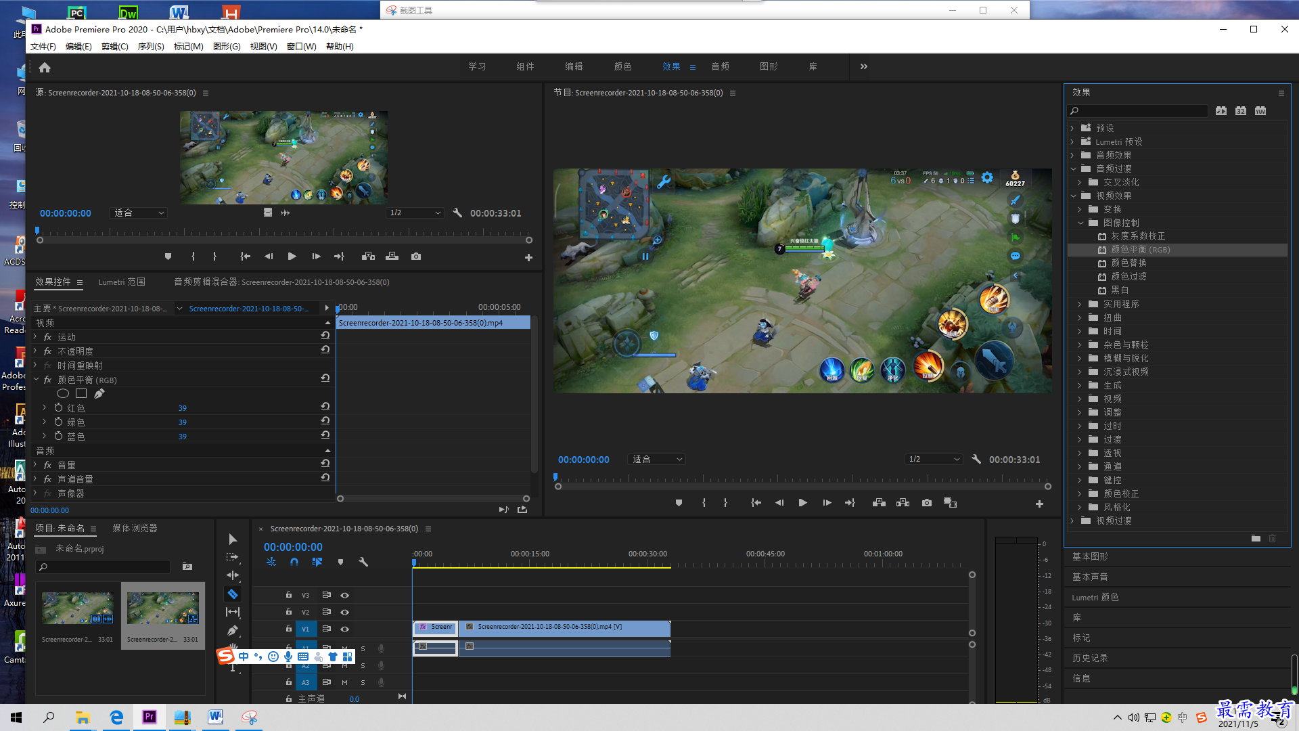Expand the 扭曲 effects folder

[1080, 317]
